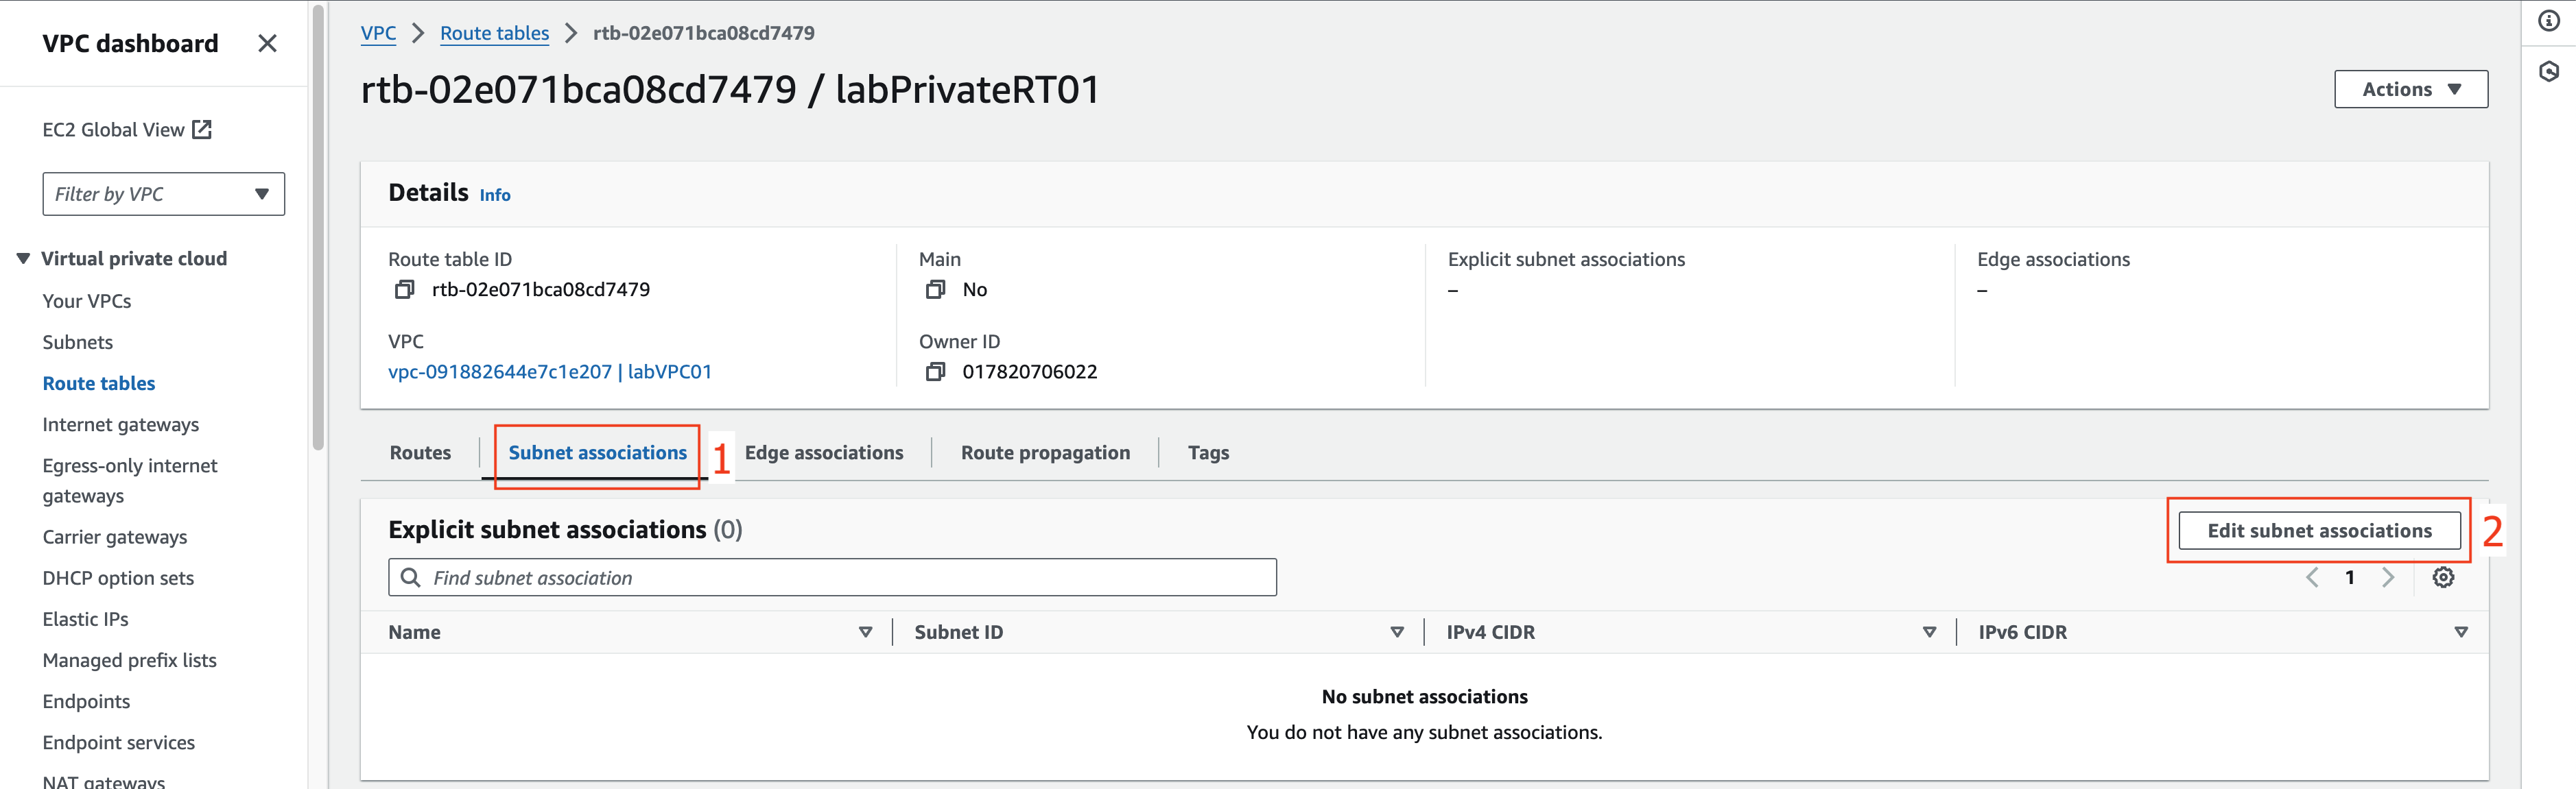Navigate to Your VPCs
Screen dimensions: 2576x789
(87, 301)
